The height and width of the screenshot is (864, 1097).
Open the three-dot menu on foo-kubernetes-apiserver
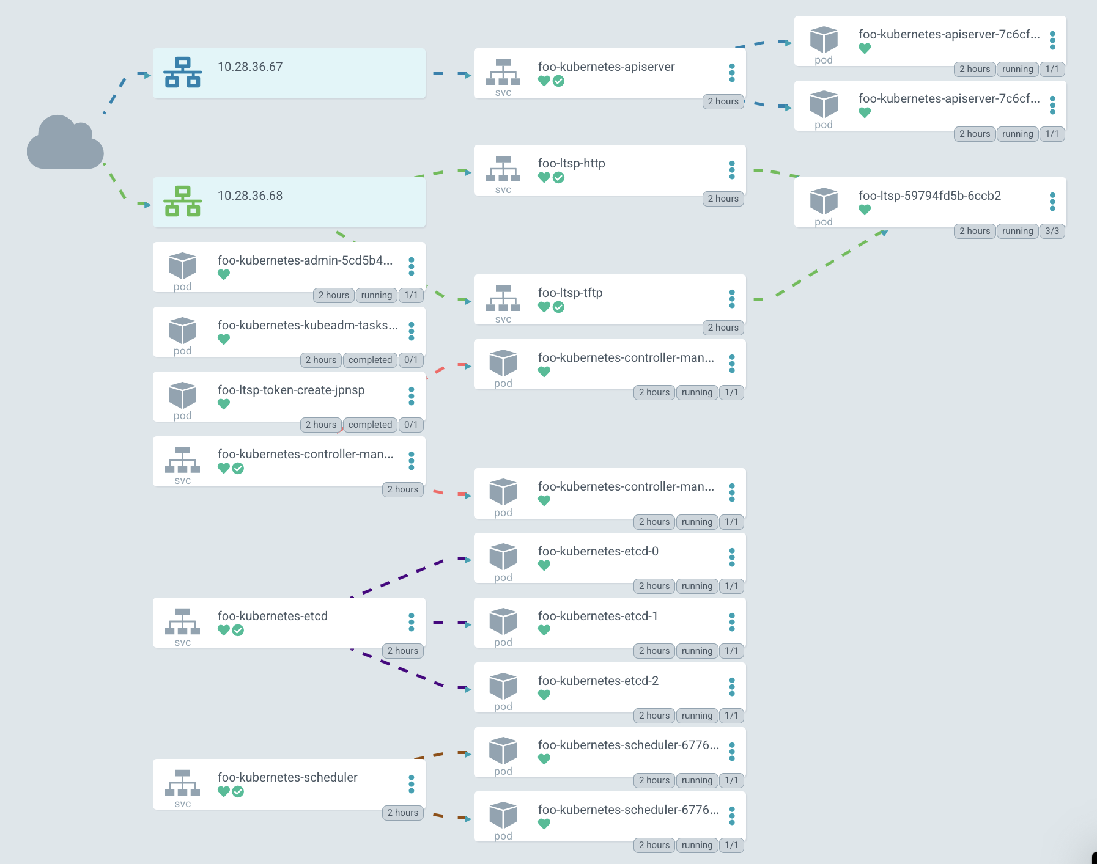(732, 73)
